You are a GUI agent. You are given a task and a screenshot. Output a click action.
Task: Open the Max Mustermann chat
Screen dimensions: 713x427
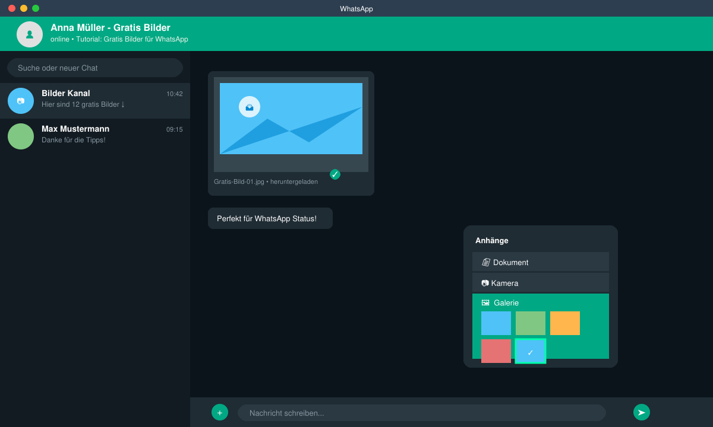[x=95, y=136]
